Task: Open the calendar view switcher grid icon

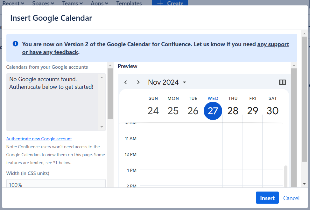Action: [282, 82]
